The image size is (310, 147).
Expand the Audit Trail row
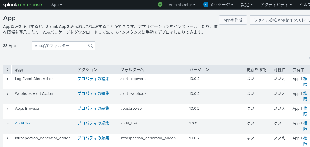coord(7,123)
